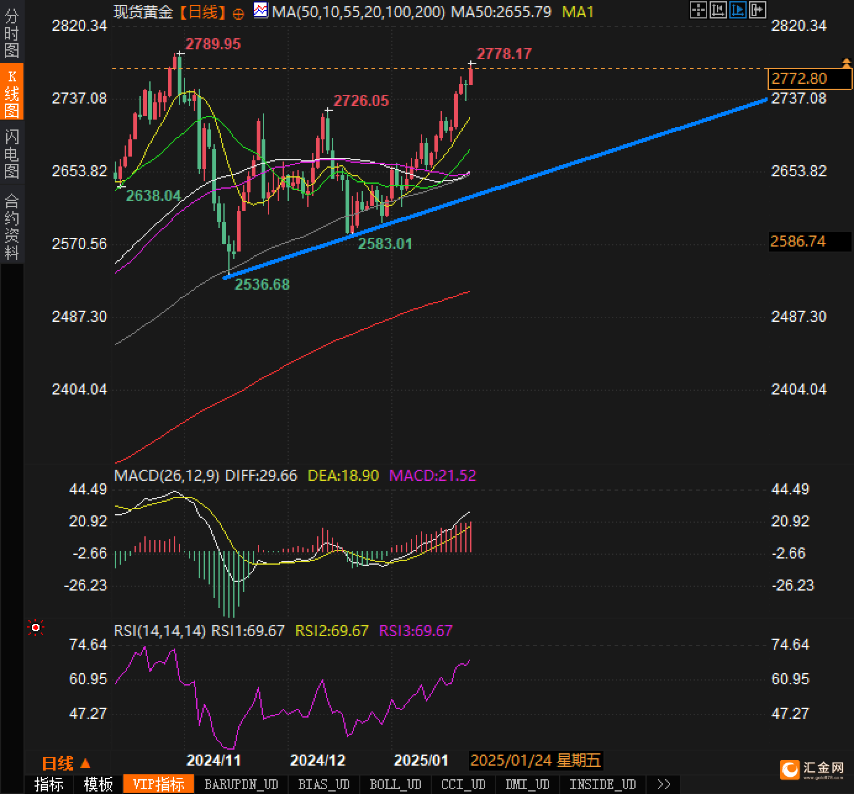The width and height of the screenshot is (854, 794).
Task: Choose the DMI_UD indicator
Action: coord(528,784)
